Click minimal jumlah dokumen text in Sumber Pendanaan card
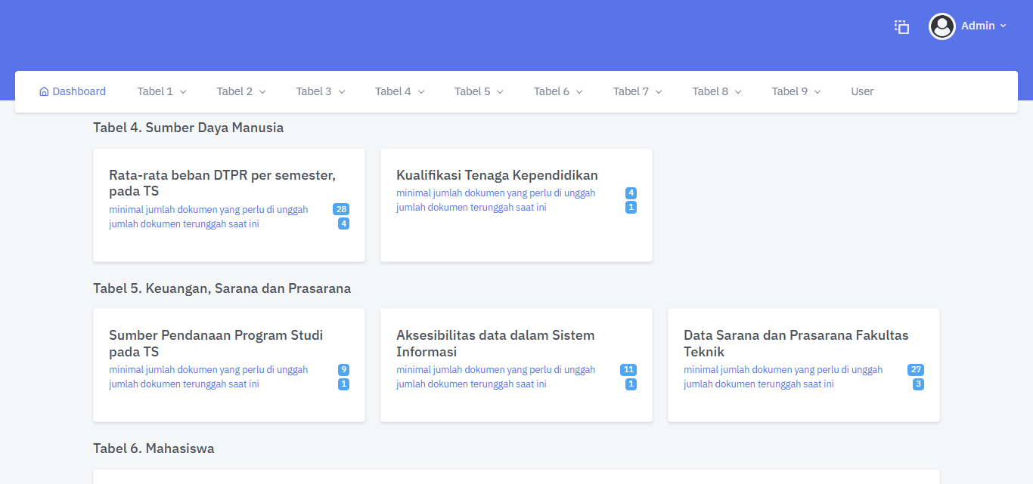This screenshot has width=1033, height=484. coord(209,370)
